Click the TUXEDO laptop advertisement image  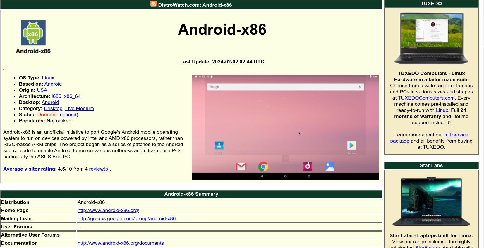[431, 38]
